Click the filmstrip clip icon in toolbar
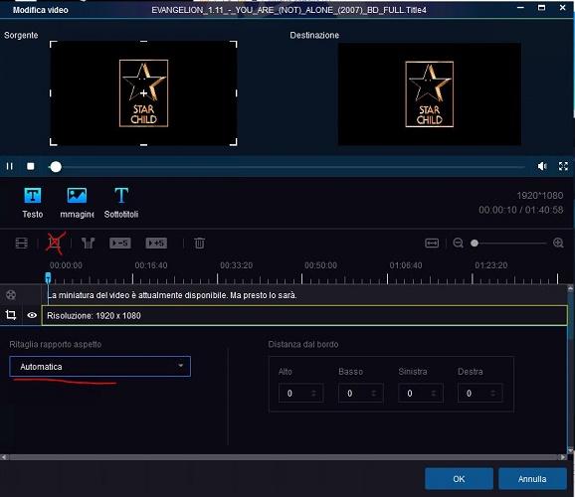575x497 pixels. [x=22, y=243]
